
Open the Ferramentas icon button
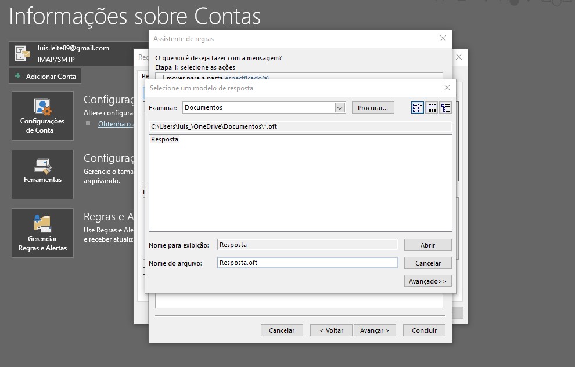(x=42, y=174)
